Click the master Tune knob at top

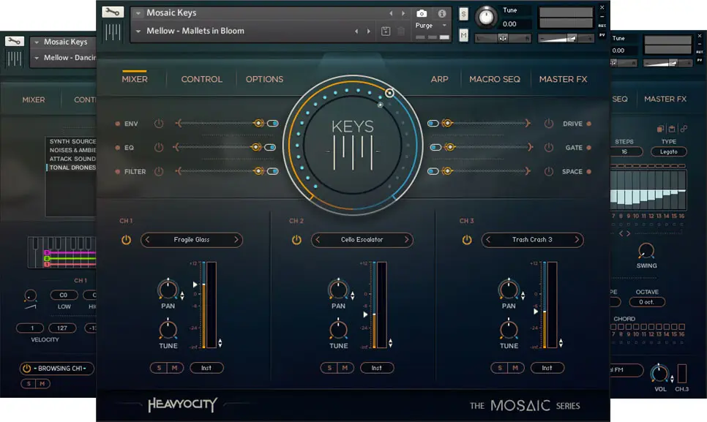(486, 17)
